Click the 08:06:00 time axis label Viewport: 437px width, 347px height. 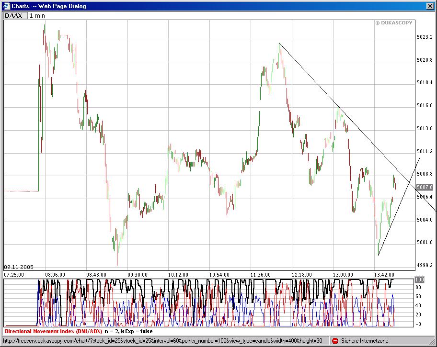tap(55, 275)
